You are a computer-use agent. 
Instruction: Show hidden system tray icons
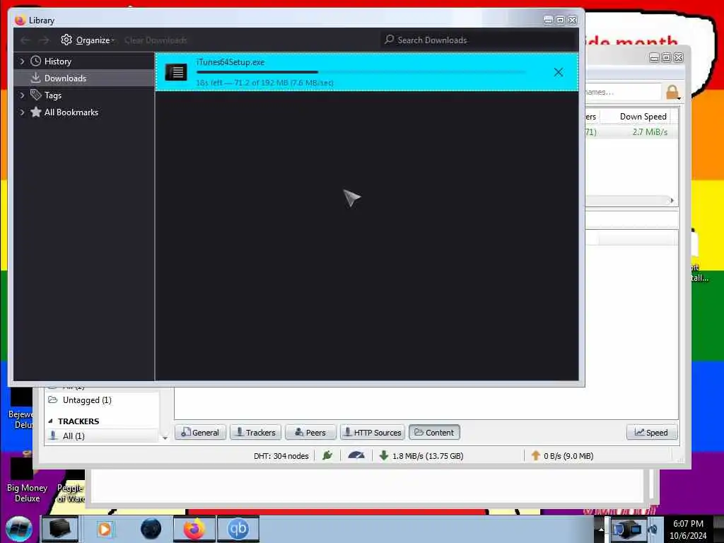(601, 529)
